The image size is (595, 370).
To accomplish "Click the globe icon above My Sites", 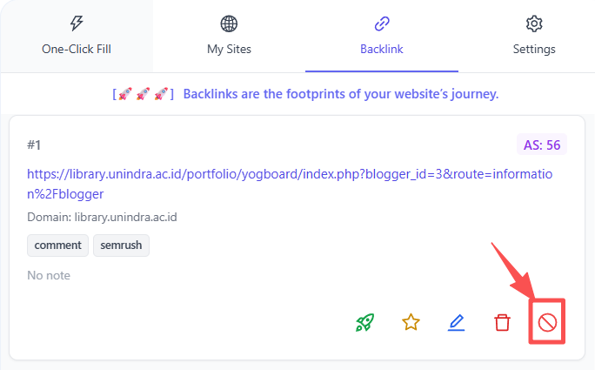I will 229,24.
